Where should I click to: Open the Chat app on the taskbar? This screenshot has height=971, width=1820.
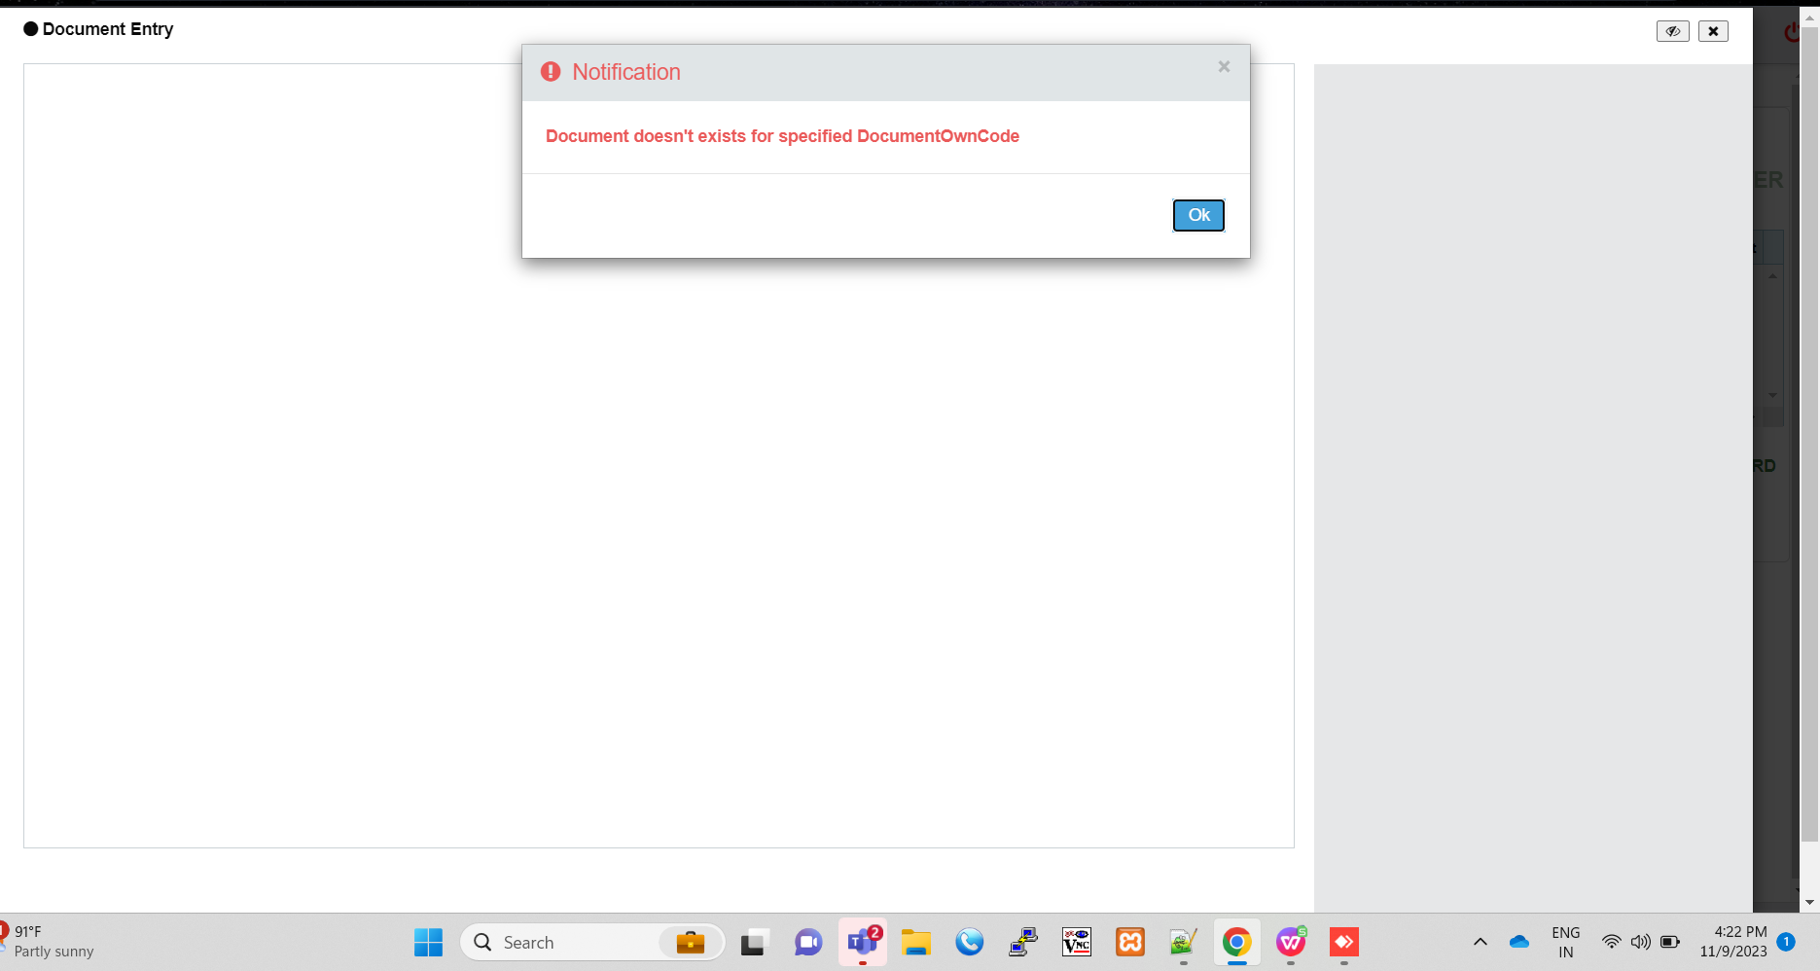point(808,942)
